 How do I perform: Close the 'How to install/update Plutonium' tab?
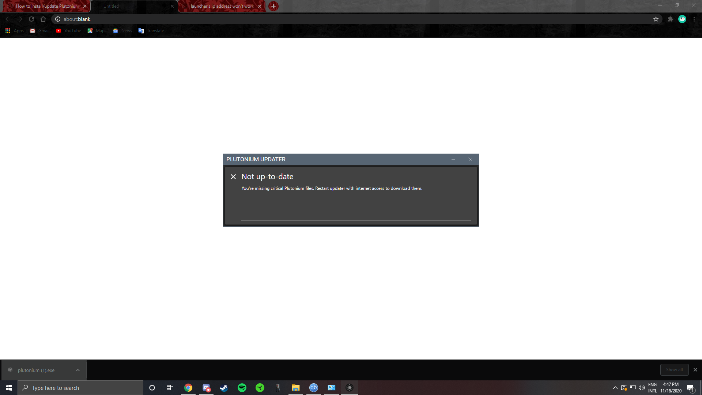click(85, 6)
